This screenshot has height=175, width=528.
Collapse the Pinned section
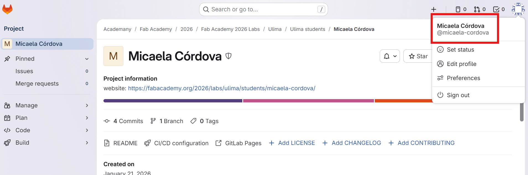coord(87,59)
